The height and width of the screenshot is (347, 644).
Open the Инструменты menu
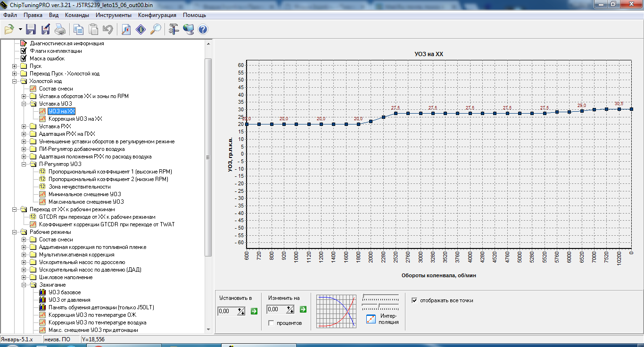click(113, 15)
